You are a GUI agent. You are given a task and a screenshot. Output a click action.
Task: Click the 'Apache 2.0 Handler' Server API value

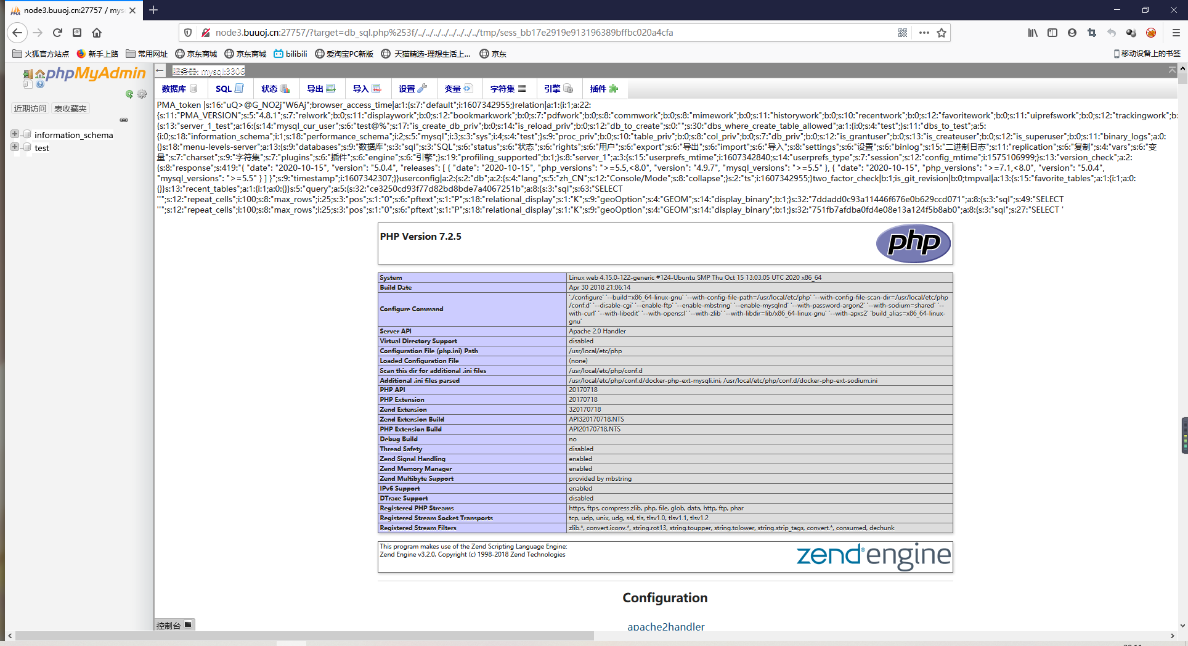coord(598,332)
